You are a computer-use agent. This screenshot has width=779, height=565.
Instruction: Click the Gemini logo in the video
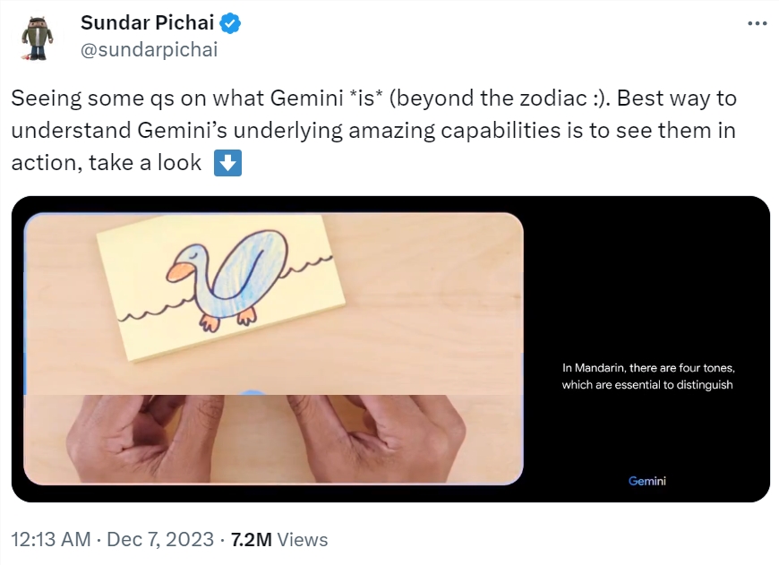coord(647,481)
